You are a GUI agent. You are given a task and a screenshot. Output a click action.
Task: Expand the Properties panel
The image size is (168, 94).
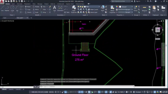(x=120, y=15)
